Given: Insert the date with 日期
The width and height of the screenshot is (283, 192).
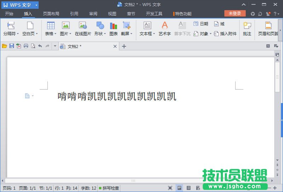Looking at the screenshot, I should click(x=201, y=24).
